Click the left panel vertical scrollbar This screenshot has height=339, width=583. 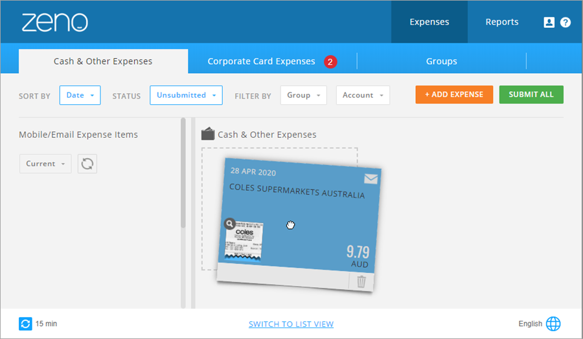point(183,173)
